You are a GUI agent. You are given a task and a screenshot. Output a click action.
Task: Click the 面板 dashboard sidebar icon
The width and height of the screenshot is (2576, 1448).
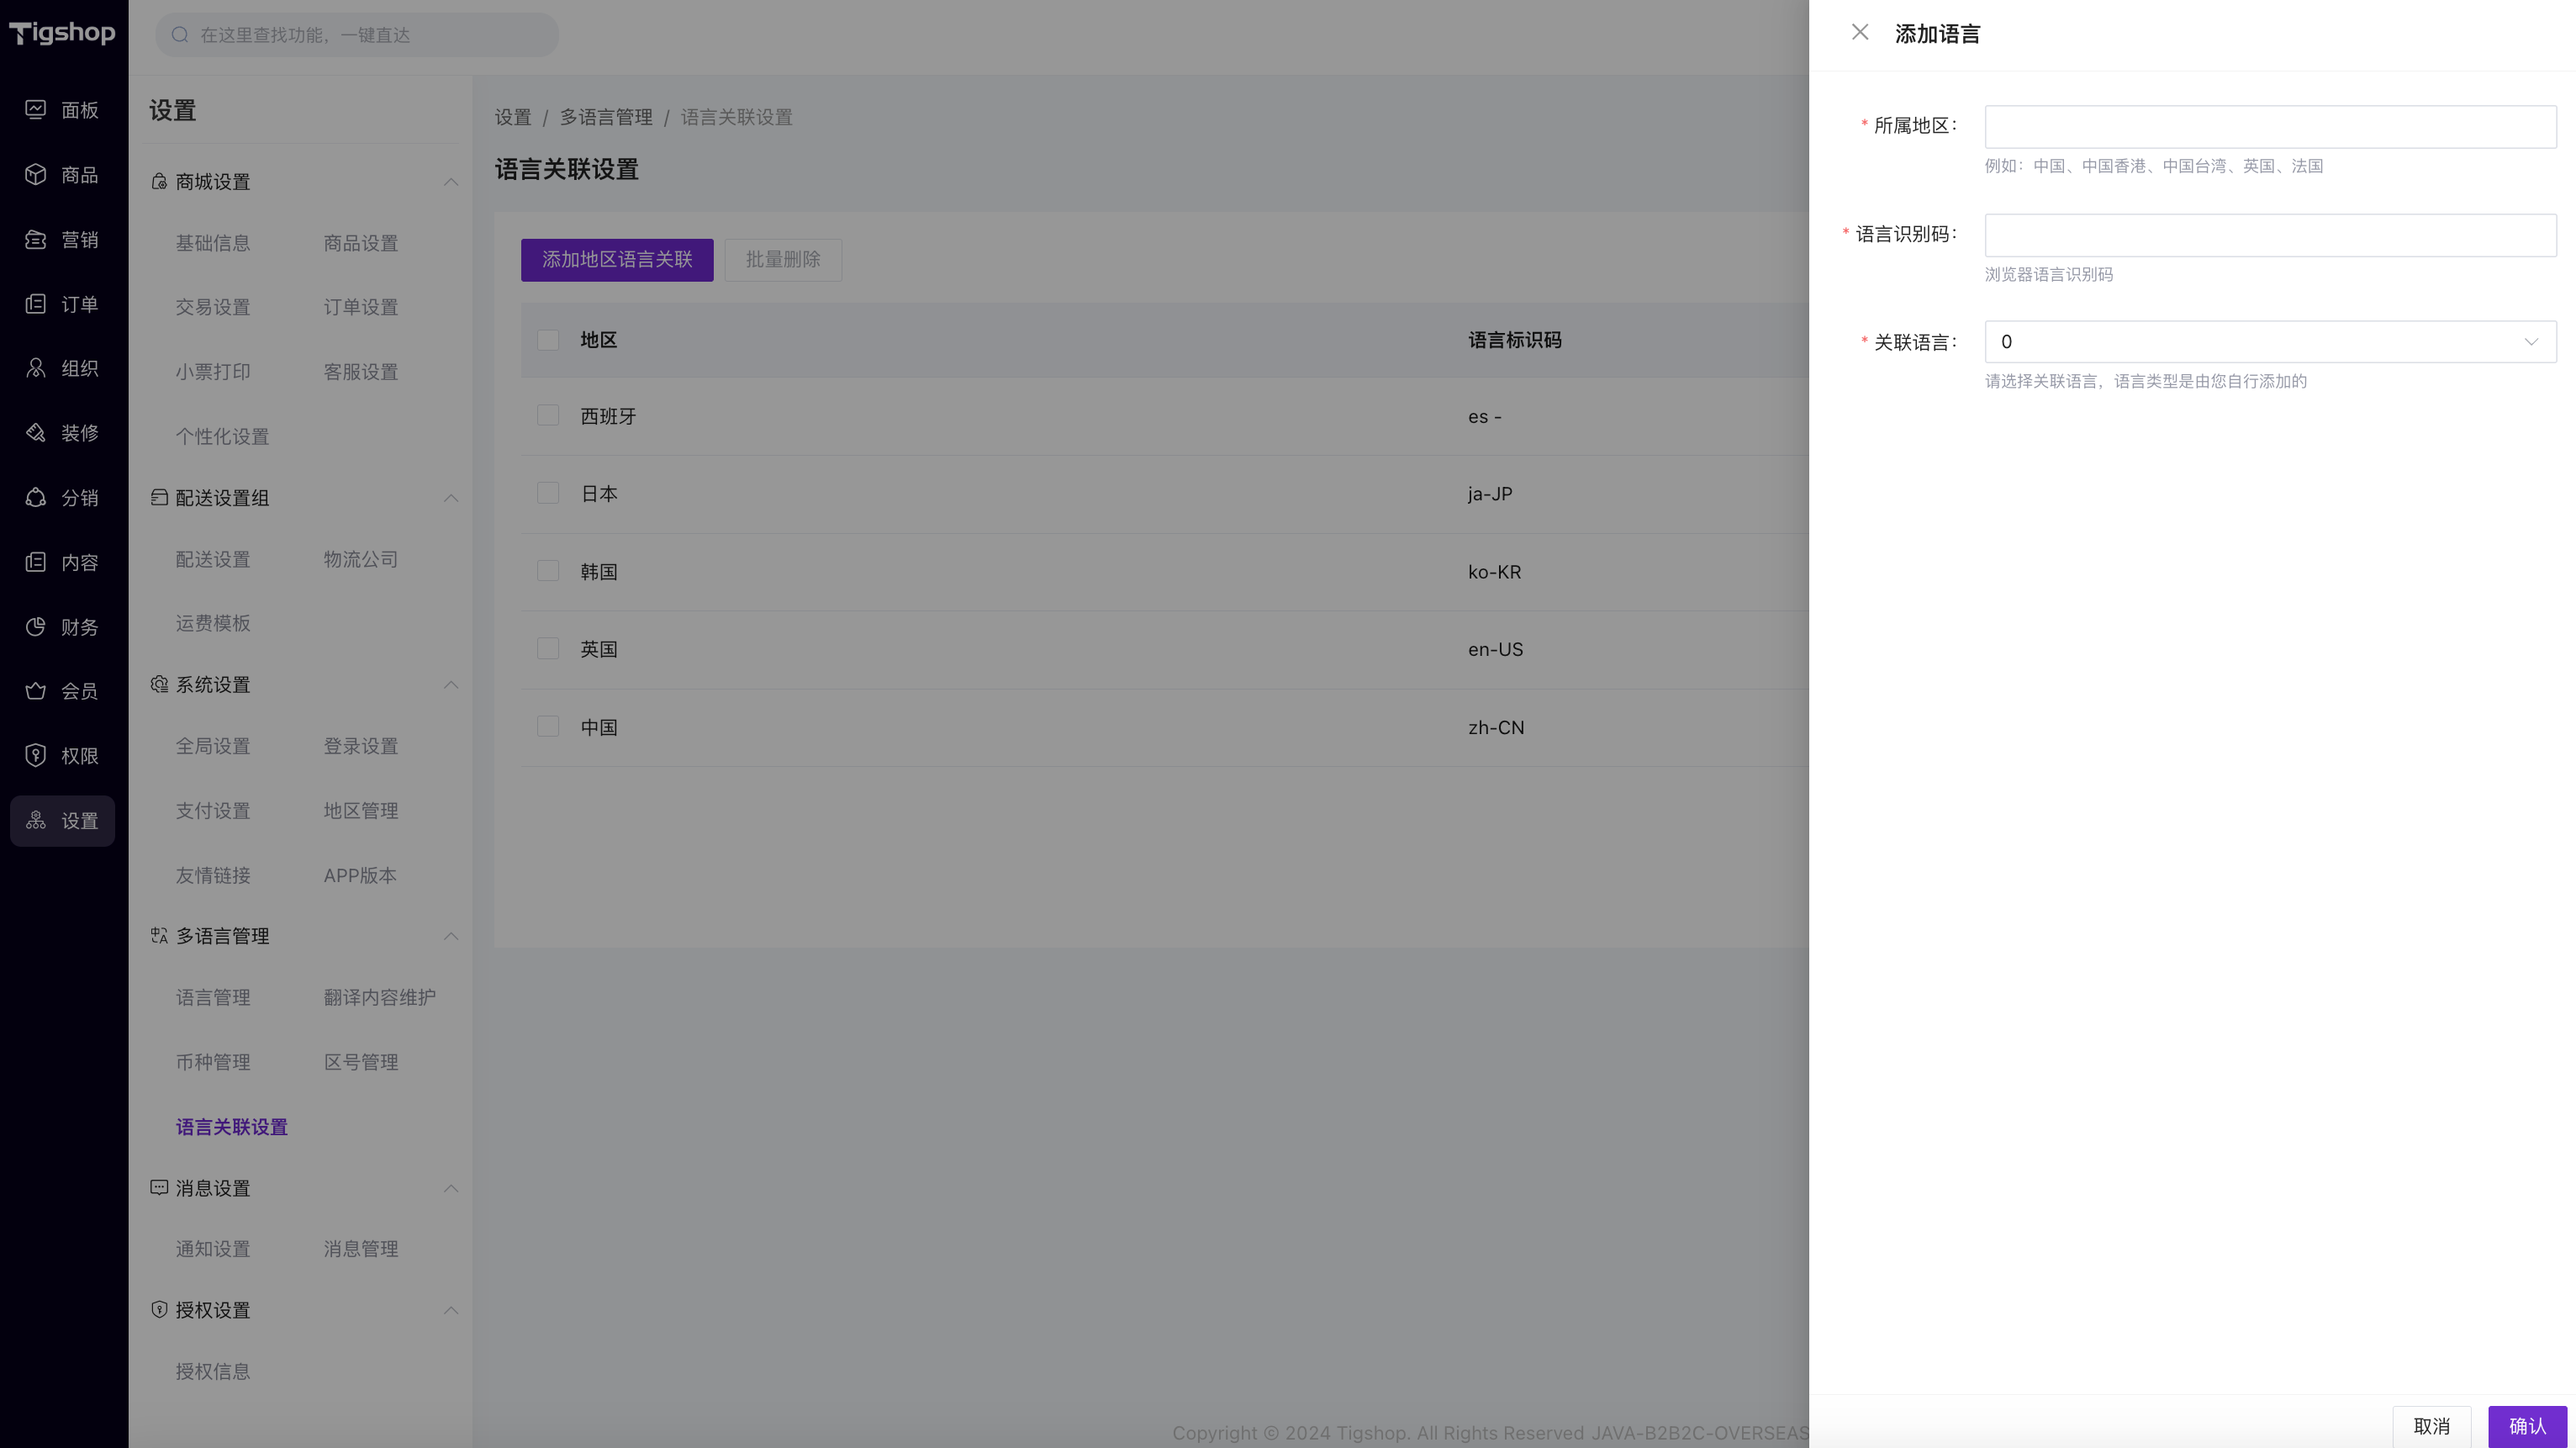coord(36,109)
